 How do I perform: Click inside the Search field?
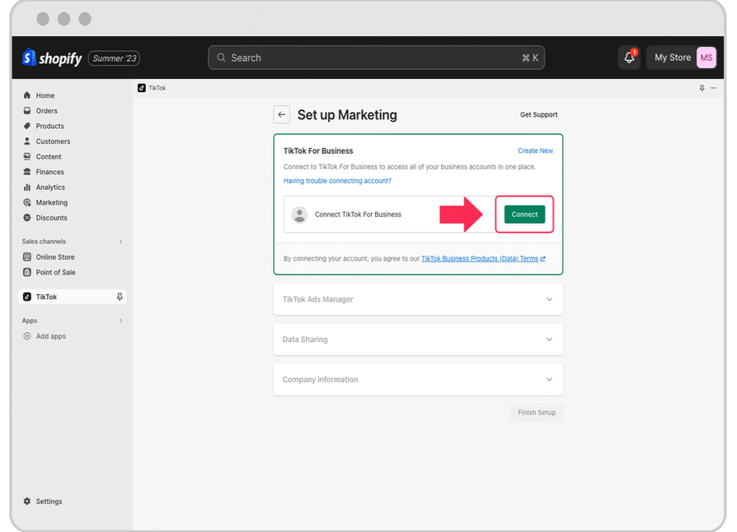[x=370, y=57]
